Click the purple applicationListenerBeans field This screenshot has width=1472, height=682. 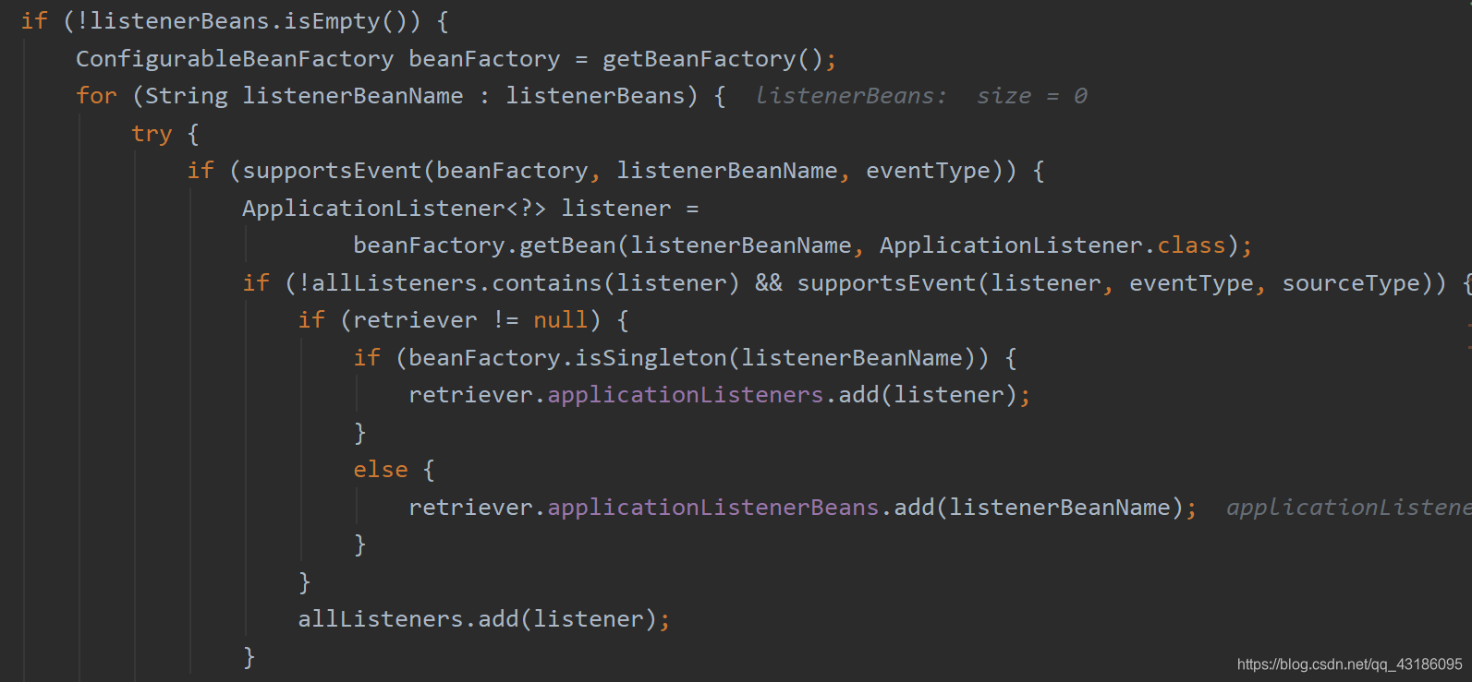pyautogui.click(x=713, y=508)
